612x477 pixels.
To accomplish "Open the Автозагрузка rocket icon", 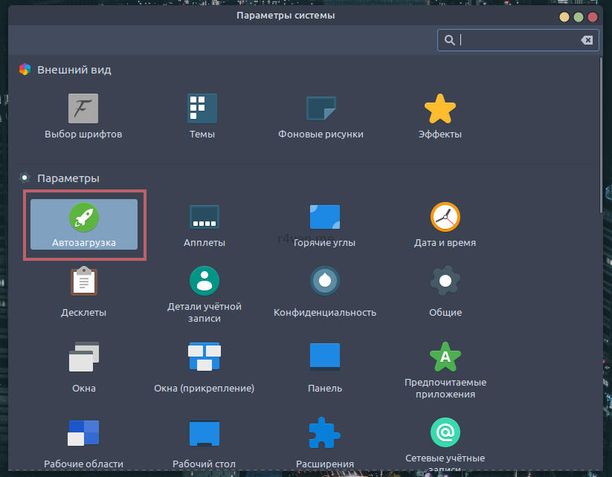I will pos(84,217).
